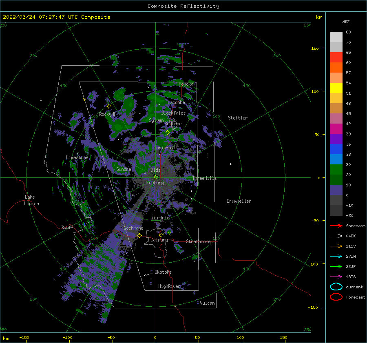
Task: Select the purple 36-39 dBZ color swatch
Action: [336, 139]
